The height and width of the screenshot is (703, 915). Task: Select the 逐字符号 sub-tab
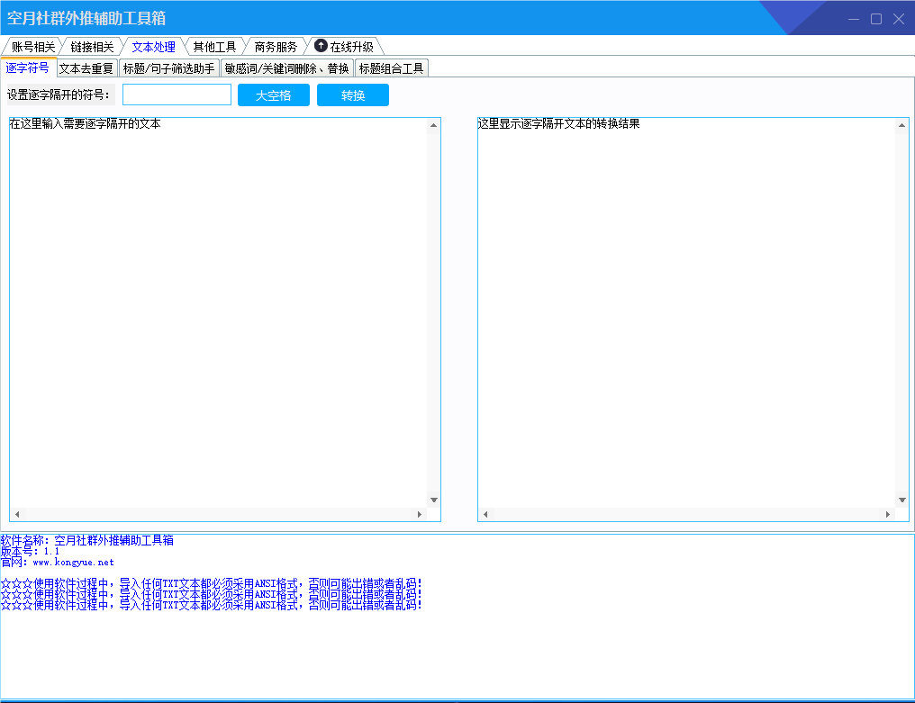(x=27, y=68)
